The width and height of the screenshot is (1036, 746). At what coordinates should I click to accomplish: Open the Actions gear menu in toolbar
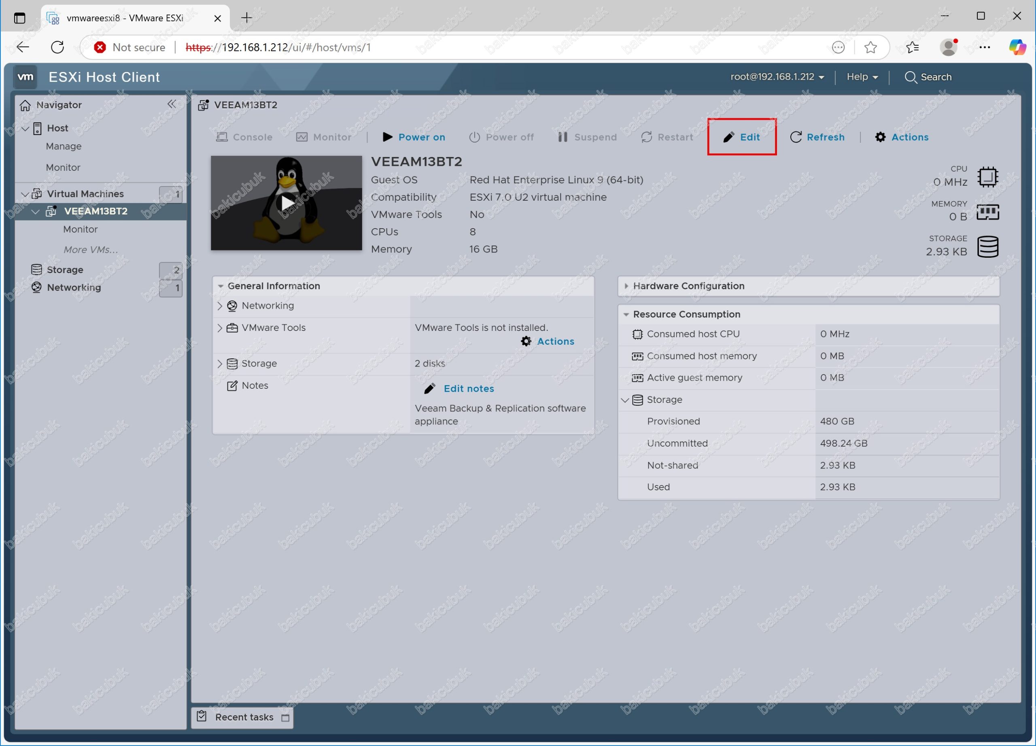902,137
